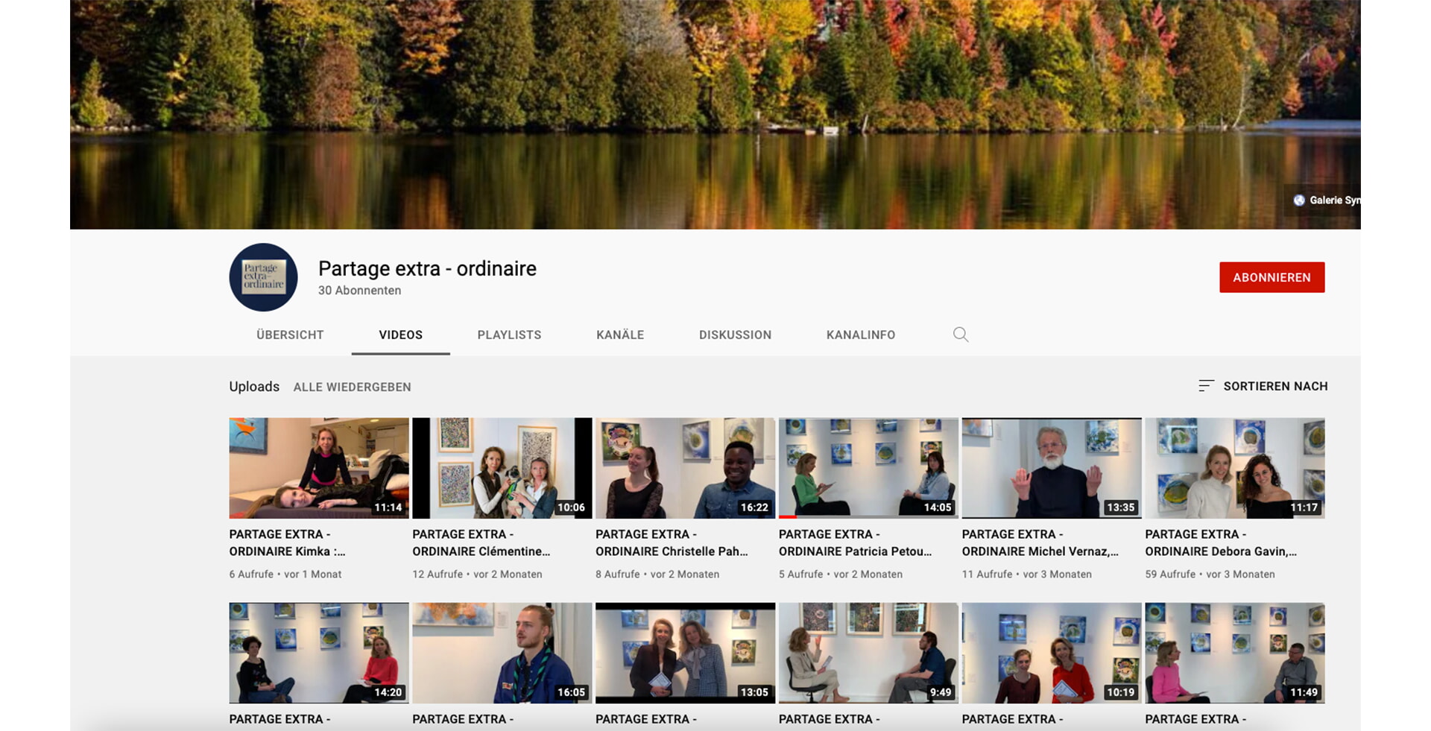Image resolution: width=1431 pixels, height=731 pixels.
Task: Open the Playlists tab
Action: coord(509,335)
